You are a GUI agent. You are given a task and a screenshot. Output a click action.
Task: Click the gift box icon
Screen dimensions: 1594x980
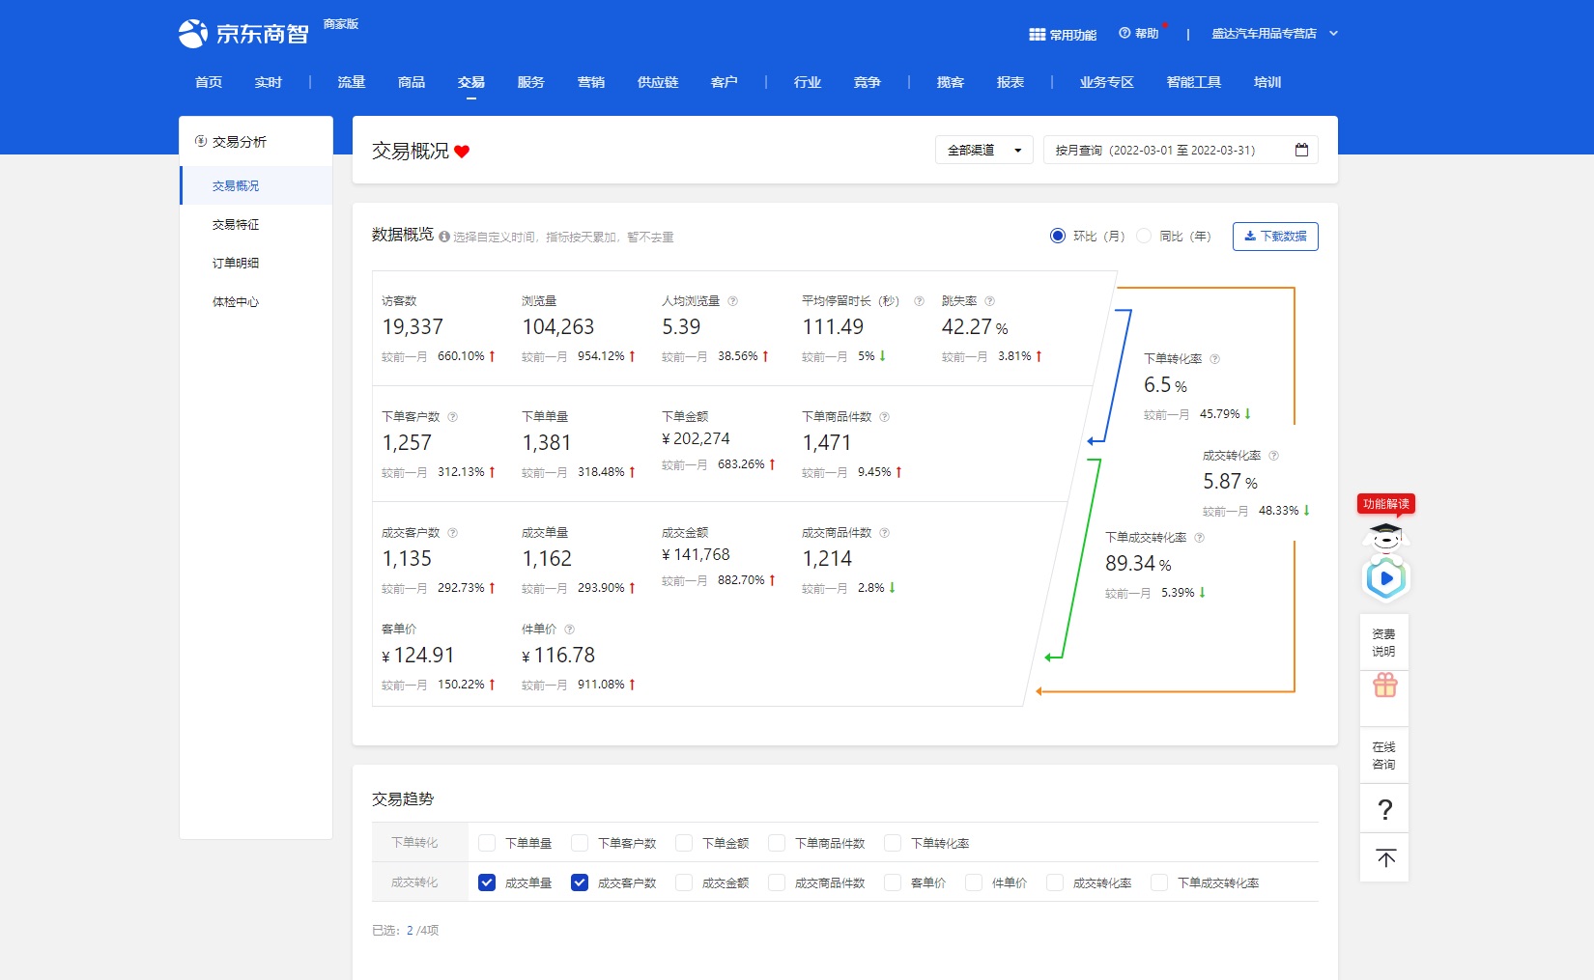click(x=1384, y=686)
